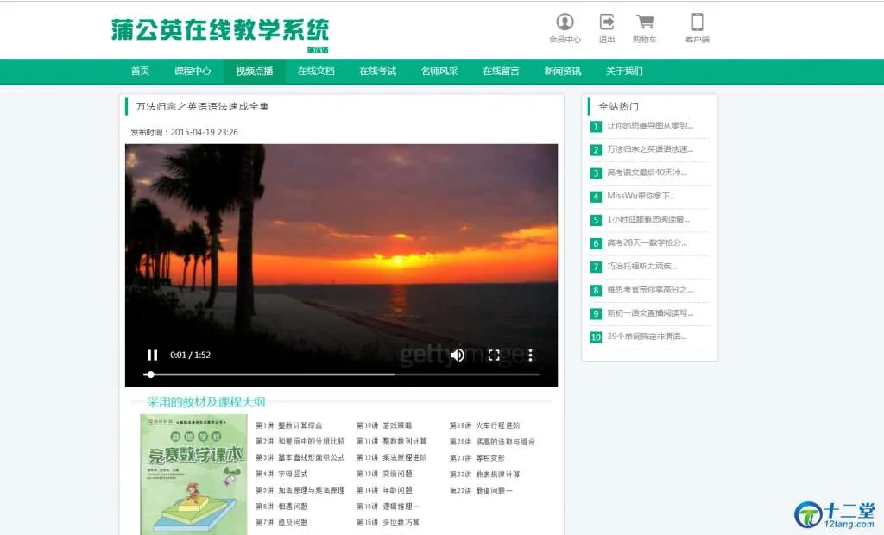Click the 客户端 mobile client icon
Image resolution: width=884 pixels, height=535 pixels.
(697, 23)
